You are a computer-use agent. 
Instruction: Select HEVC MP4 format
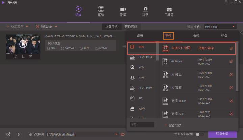(142, 57)
